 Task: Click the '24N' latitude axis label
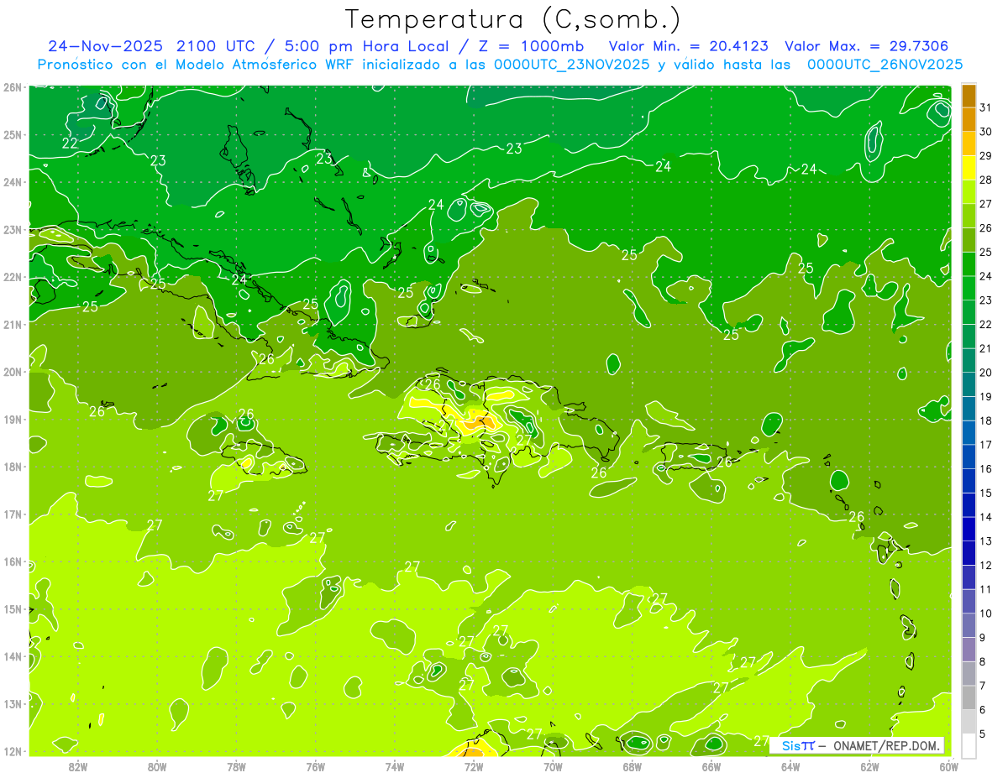[13, 182]
